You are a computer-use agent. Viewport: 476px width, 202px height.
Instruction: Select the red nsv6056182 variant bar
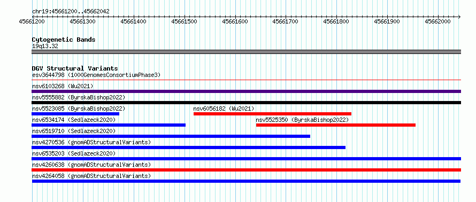coord(272,114)
